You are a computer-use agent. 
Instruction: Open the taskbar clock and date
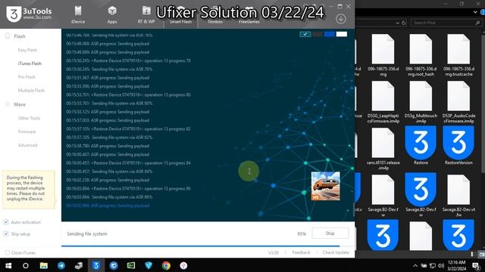tap(456, 265)
